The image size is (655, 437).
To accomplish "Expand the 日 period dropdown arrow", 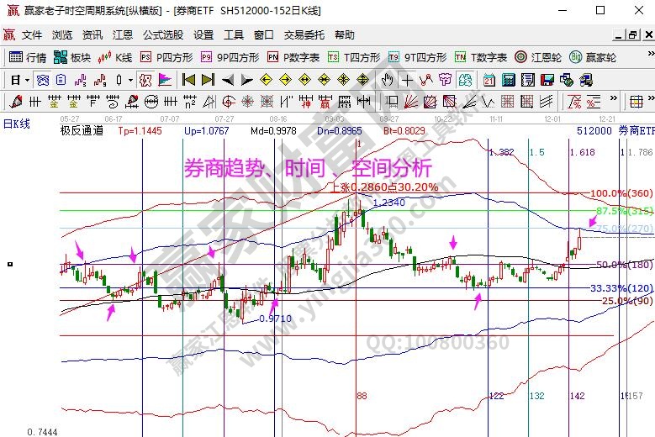I will click(28, 80).
